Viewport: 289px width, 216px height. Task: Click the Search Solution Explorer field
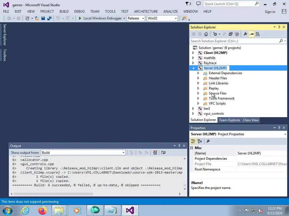click(x=235, y=41)
